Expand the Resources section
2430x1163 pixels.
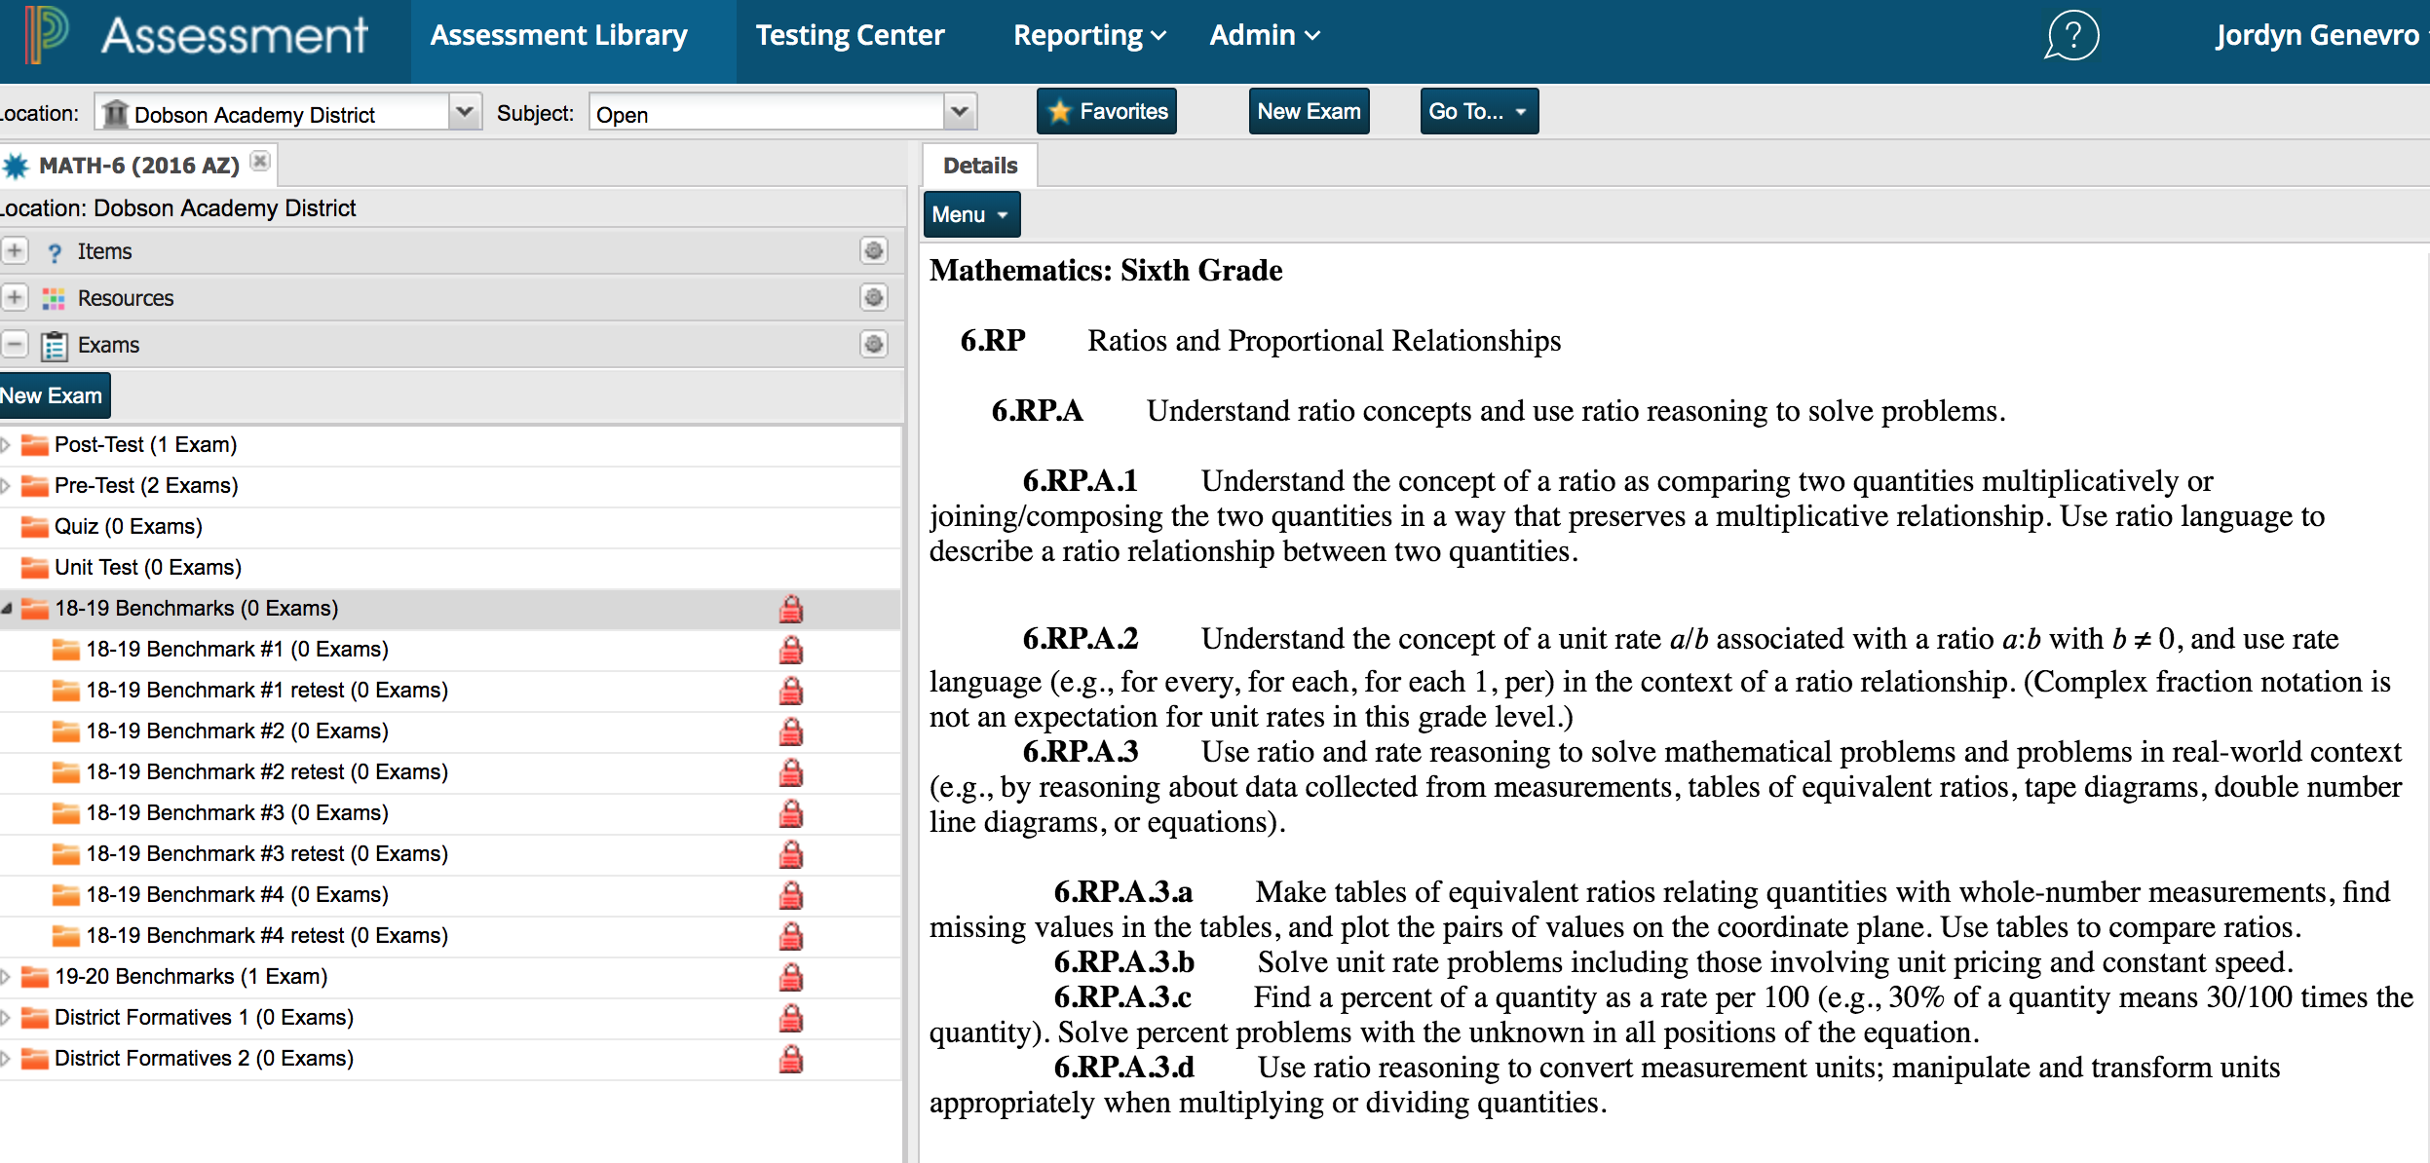click(x=14, y=297)
